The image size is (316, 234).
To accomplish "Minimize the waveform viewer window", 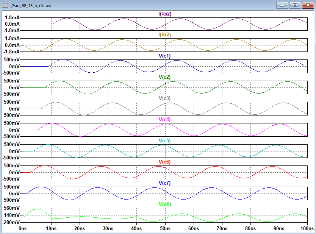I will 283,5.
